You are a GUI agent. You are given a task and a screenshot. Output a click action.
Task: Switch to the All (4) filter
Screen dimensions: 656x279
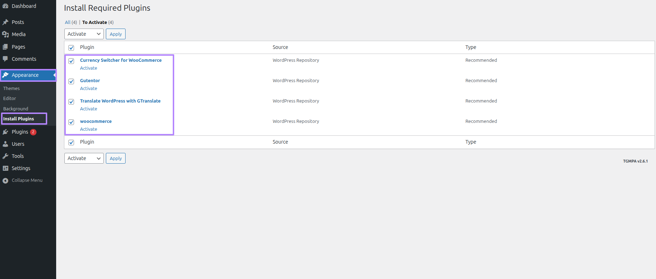point(71,22)
